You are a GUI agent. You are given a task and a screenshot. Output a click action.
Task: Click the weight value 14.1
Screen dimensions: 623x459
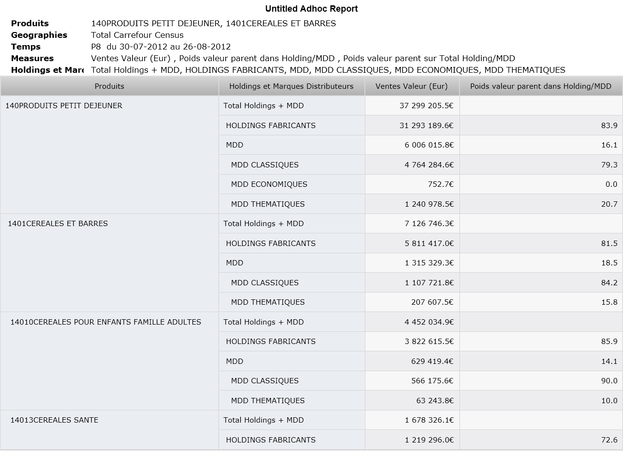click(609, 361)
